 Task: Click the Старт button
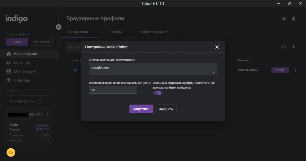(280, 70)
